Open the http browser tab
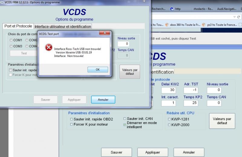Screen dimensions: 242x157 pos(178,9)
